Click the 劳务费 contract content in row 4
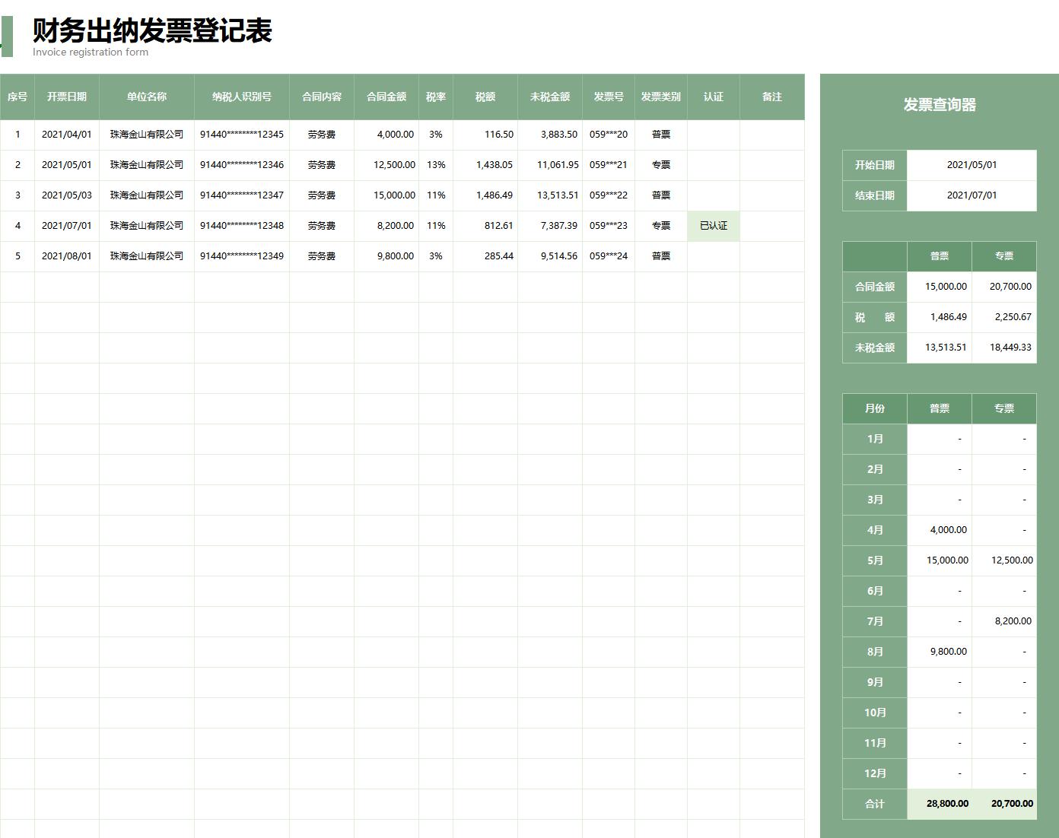This screenshot has height=838, width=1059. tap(321, 225)
